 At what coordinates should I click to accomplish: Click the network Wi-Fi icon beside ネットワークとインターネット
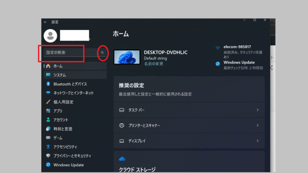48,93
